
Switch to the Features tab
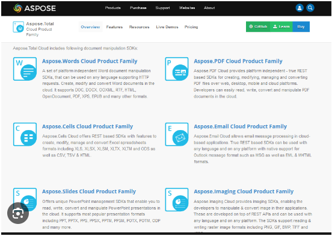click(x=114, y=27)
